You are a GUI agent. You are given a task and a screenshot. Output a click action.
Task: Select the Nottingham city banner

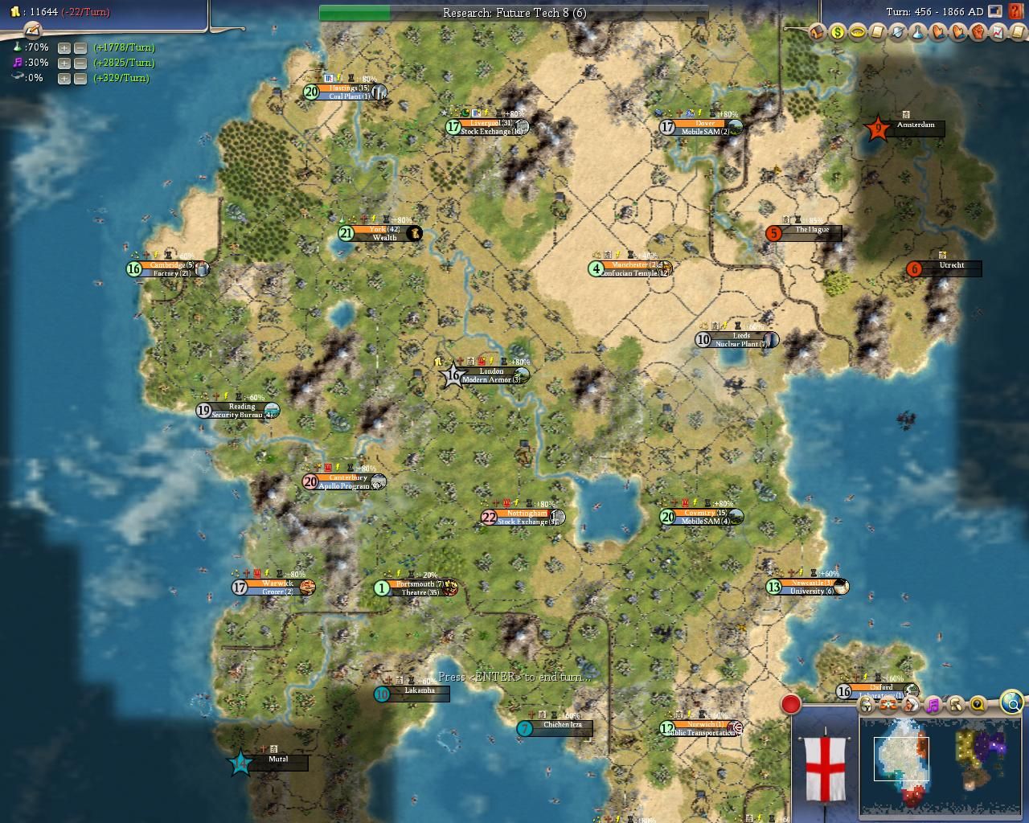523,517
